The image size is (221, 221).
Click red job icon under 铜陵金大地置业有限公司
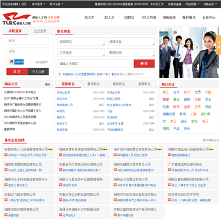[x=115, y=185]
